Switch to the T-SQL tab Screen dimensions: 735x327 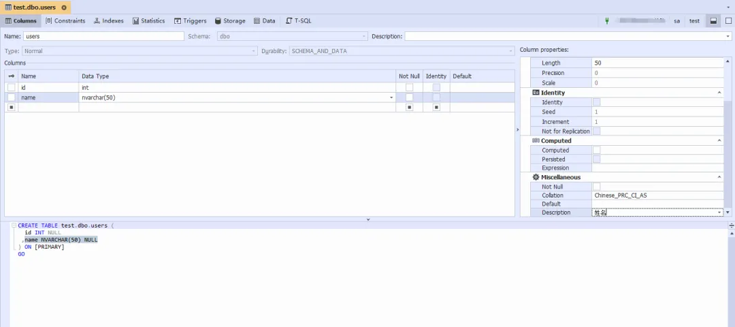(x=298, y=21)
